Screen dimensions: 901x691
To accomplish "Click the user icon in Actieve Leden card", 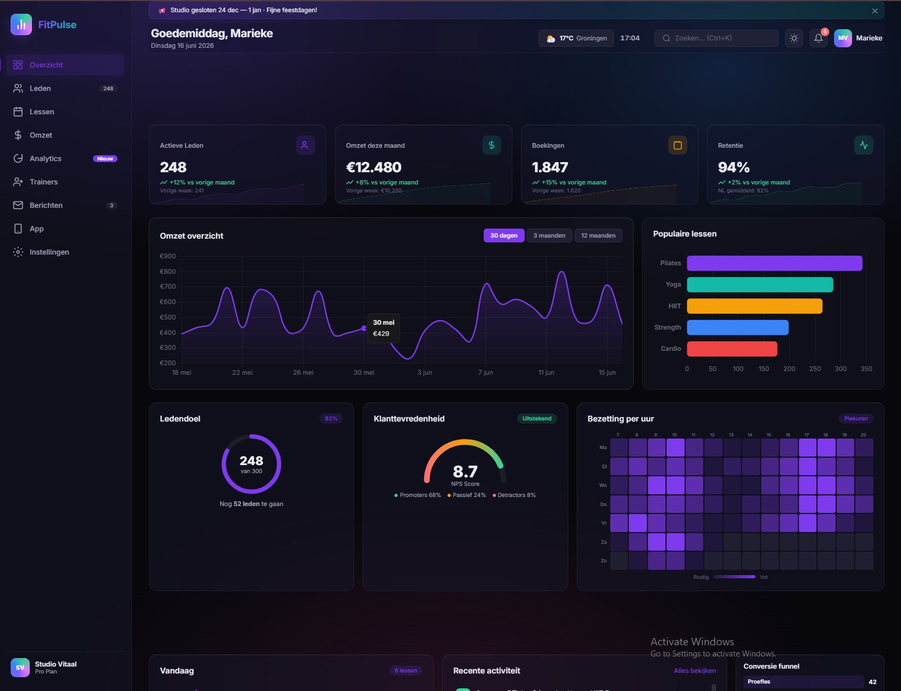I will (x=305, y=145).
